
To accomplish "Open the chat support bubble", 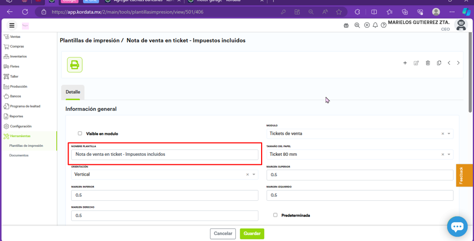I will 457,227.
